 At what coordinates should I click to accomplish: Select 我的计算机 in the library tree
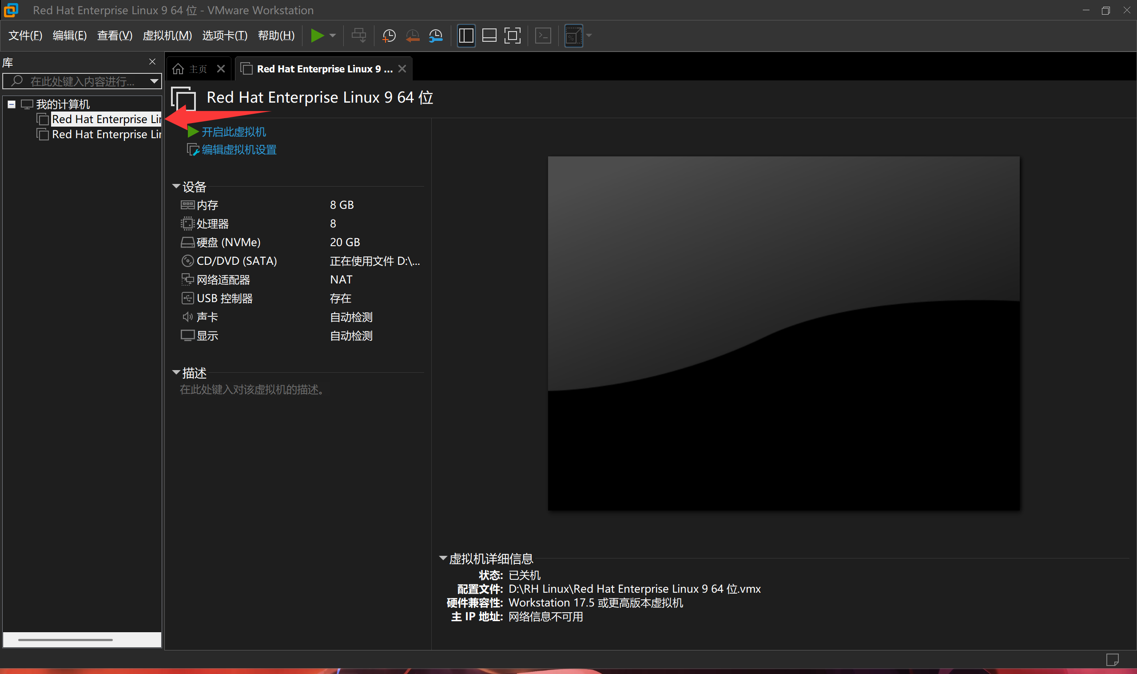63,104
